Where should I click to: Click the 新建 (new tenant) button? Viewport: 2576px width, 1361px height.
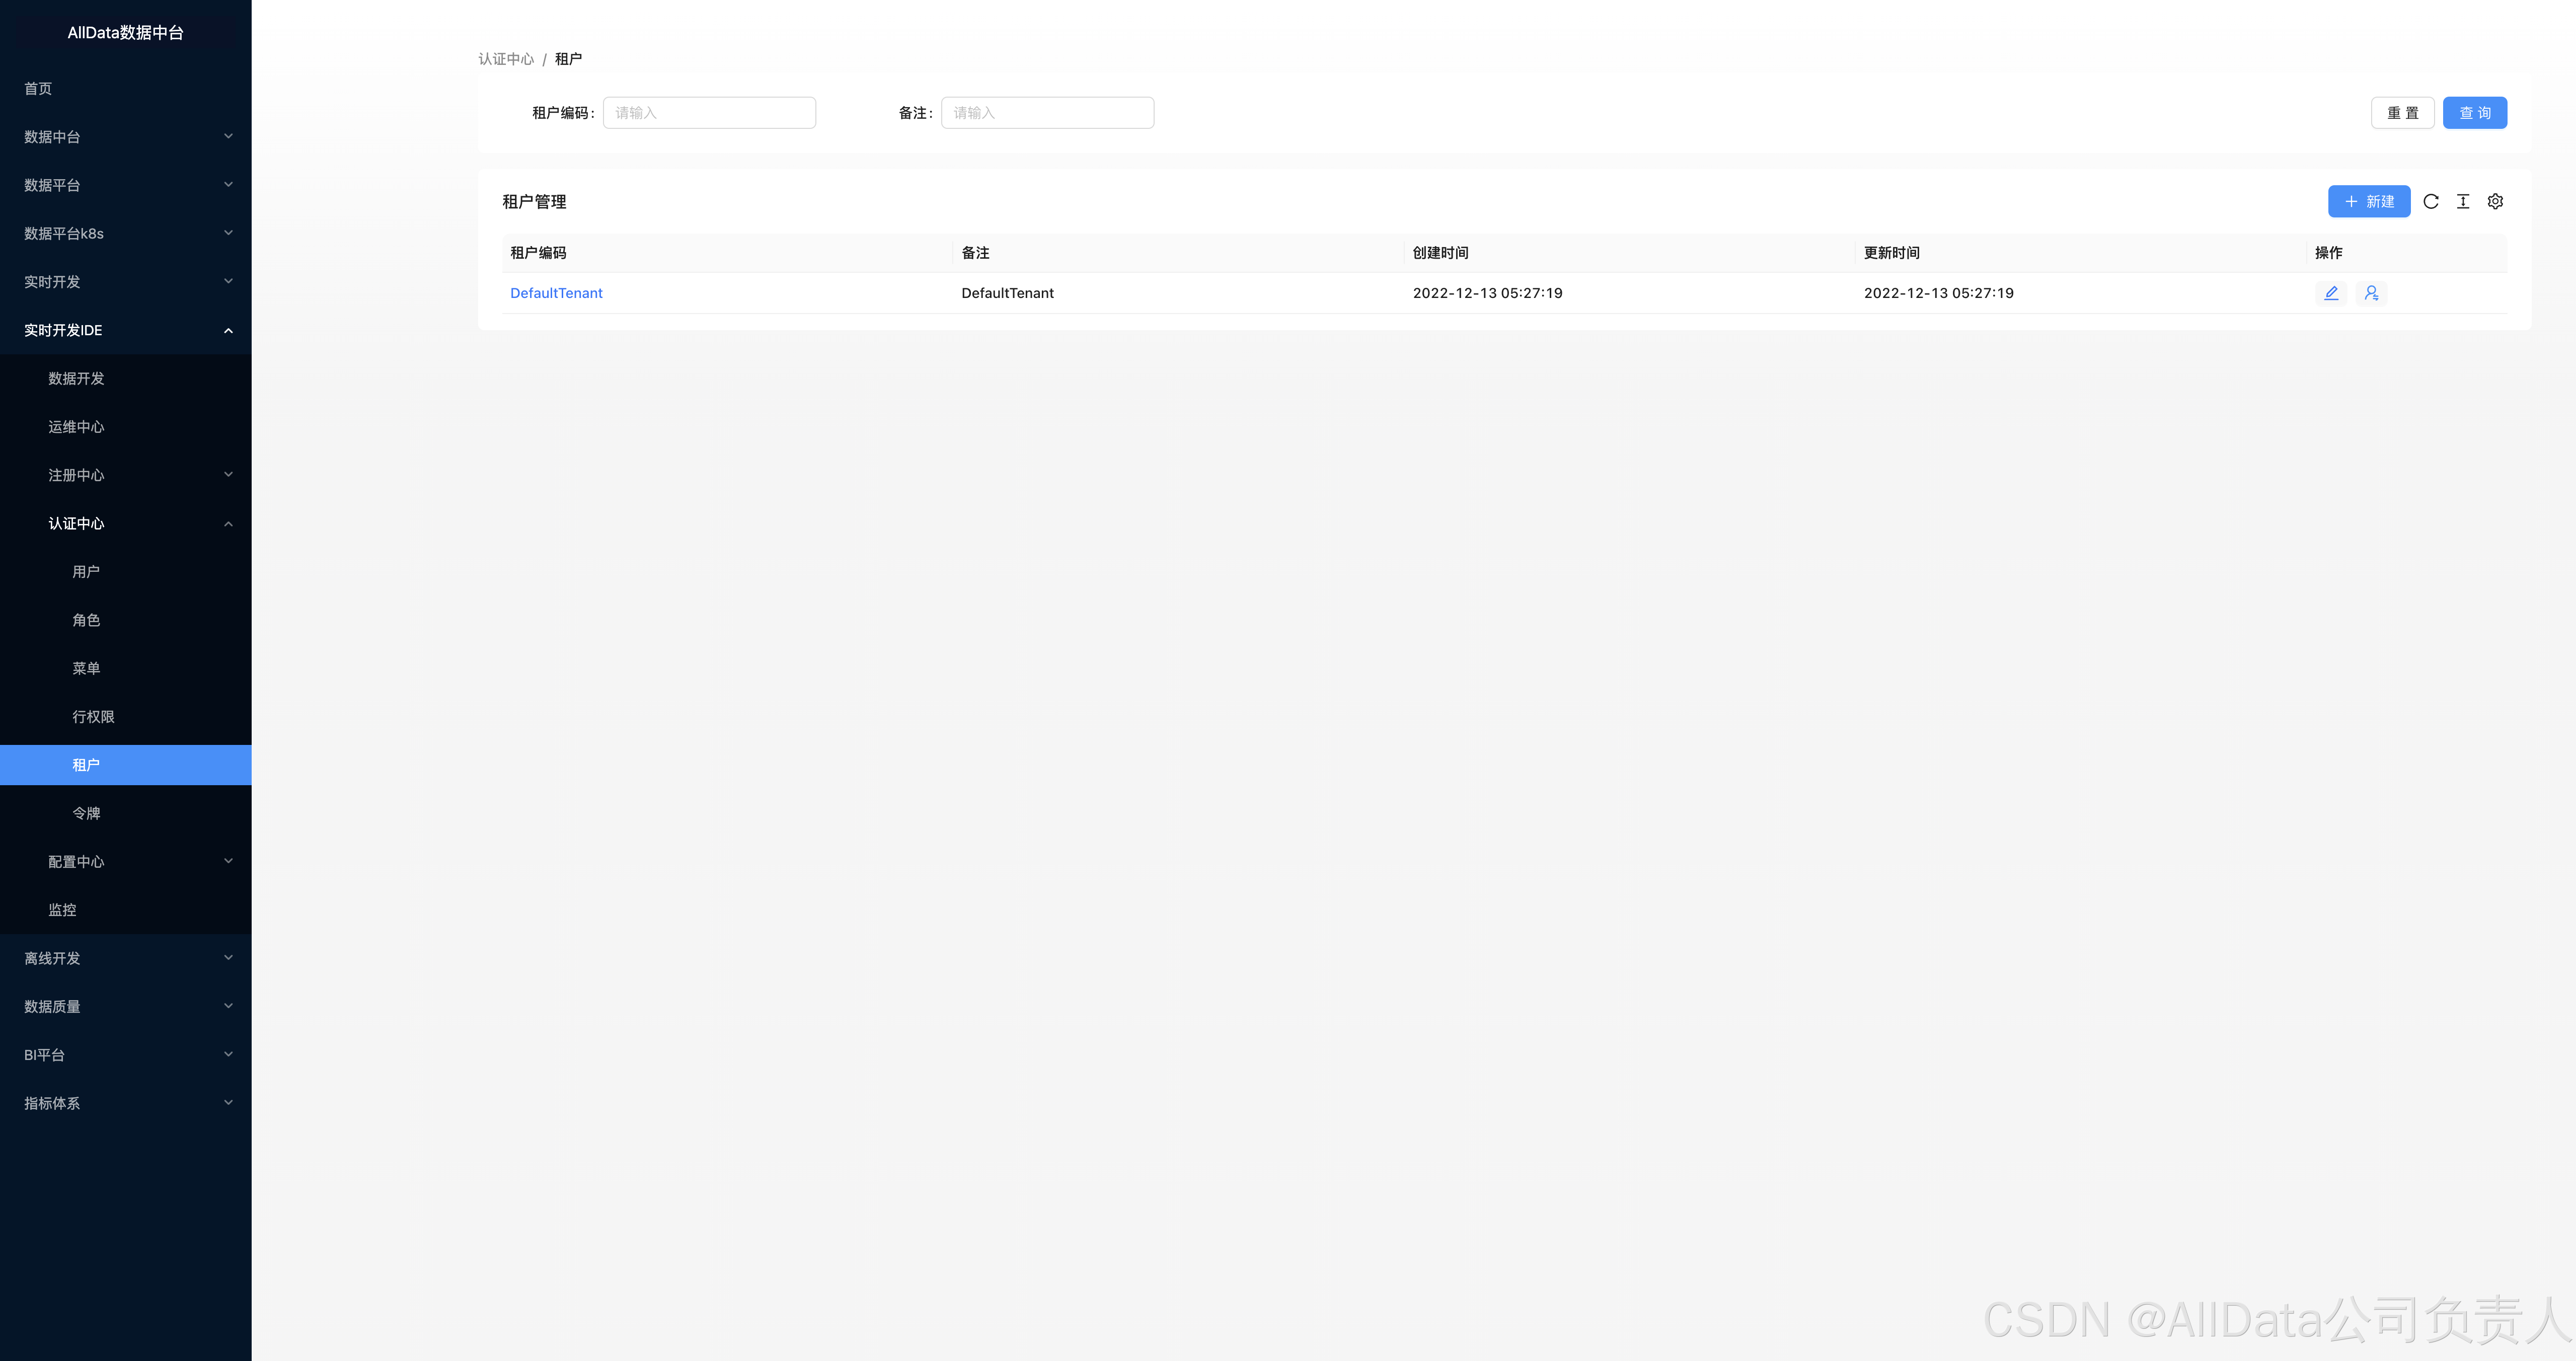(2369, 201)
